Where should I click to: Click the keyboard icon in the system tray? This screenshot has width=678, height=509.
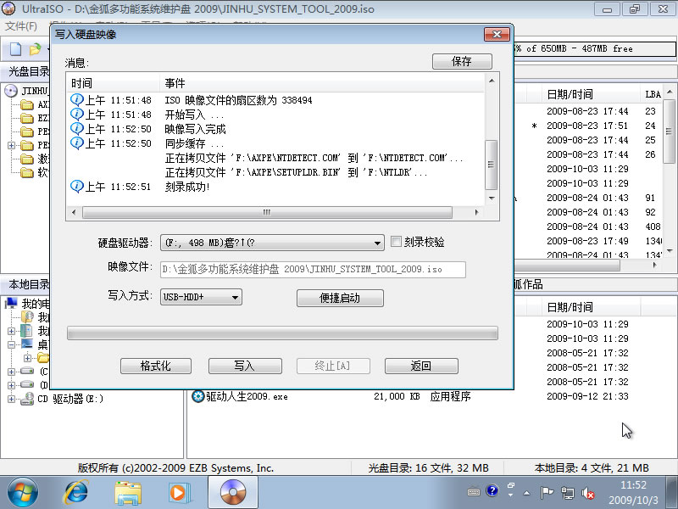(473, 492)
